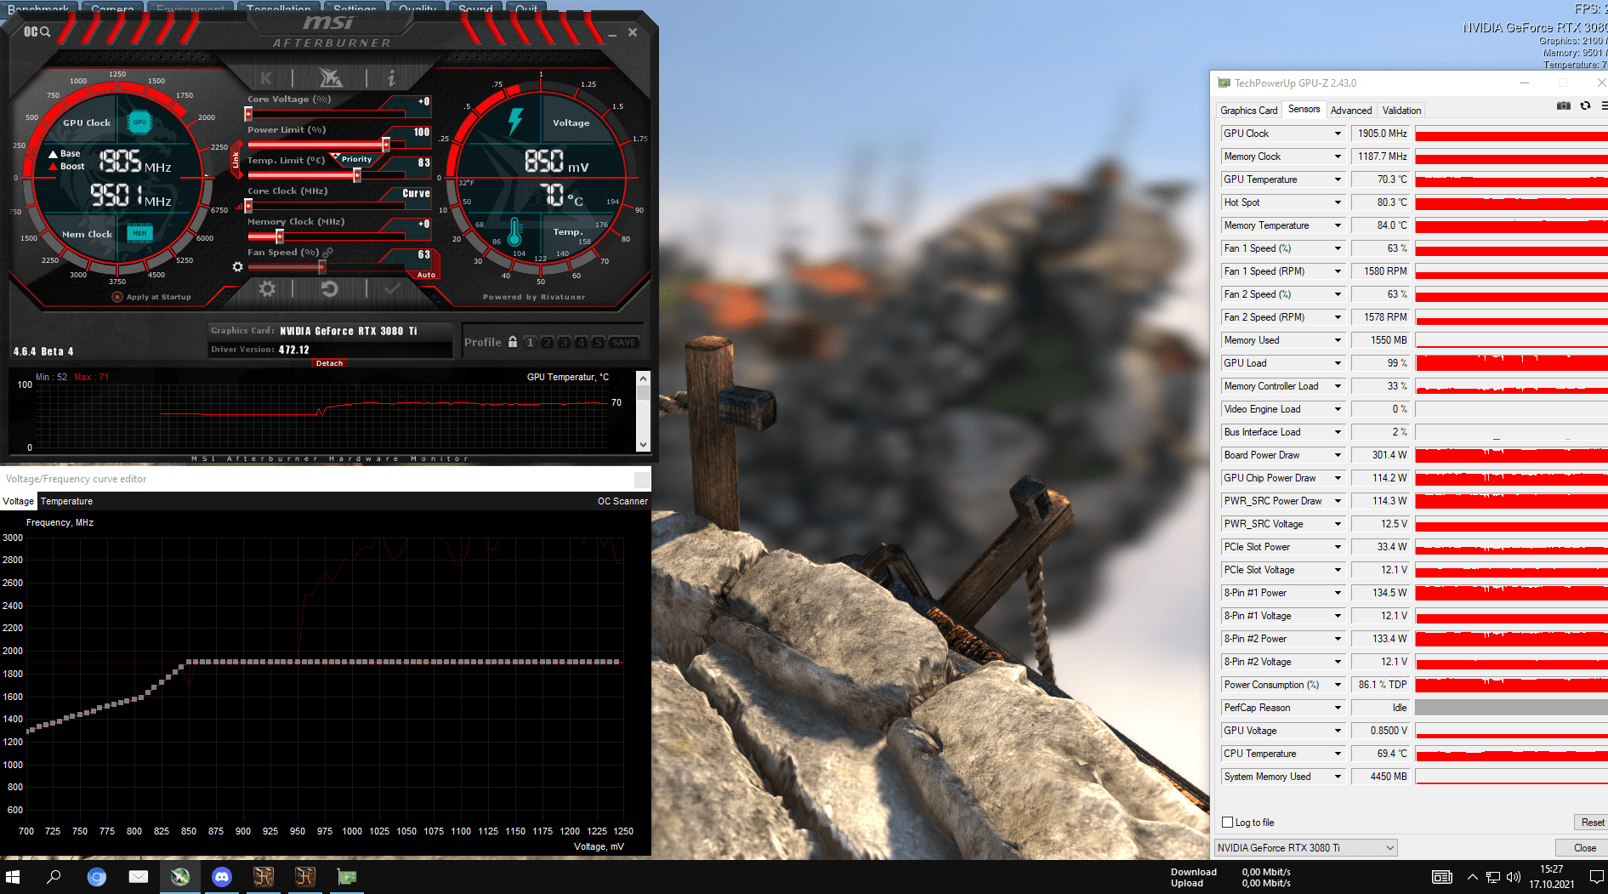Open the PerfCap Reason sensor dropdown
The image size is (1608, 894).
pyautogui.click(x=1338, y=708)
